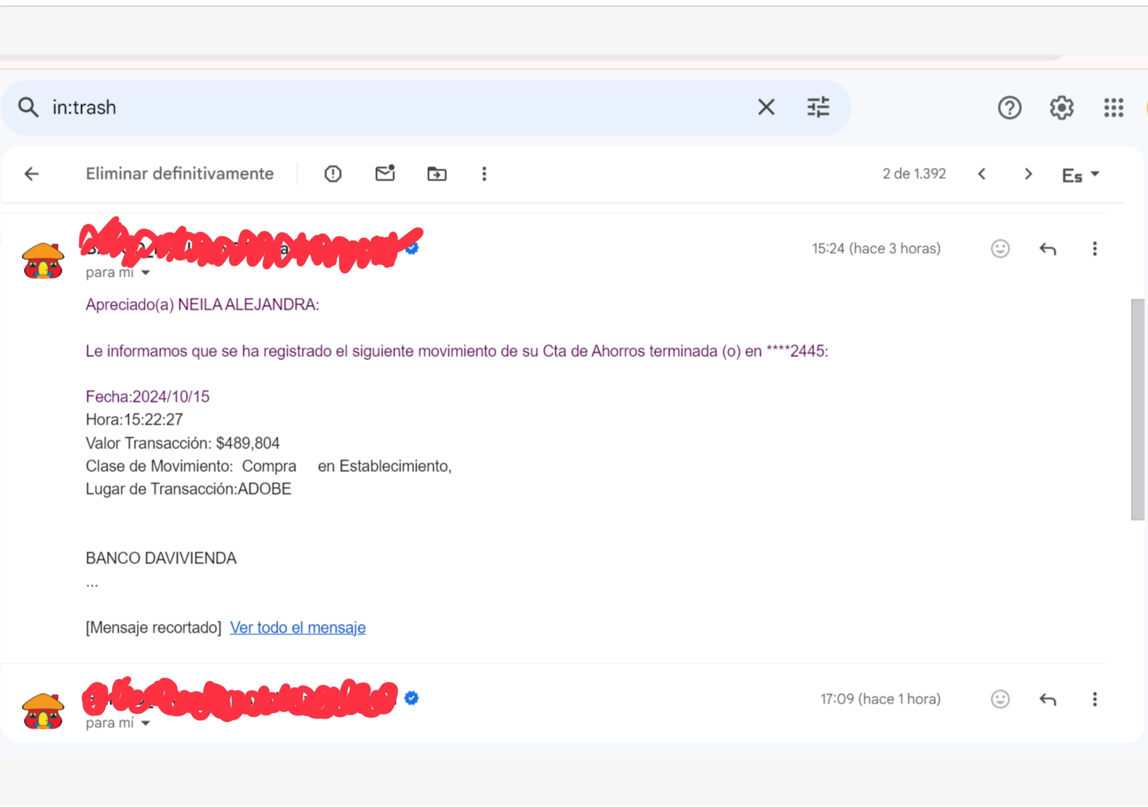Click the search magnifier icon

pyautogui.click(x=28, y=108)
